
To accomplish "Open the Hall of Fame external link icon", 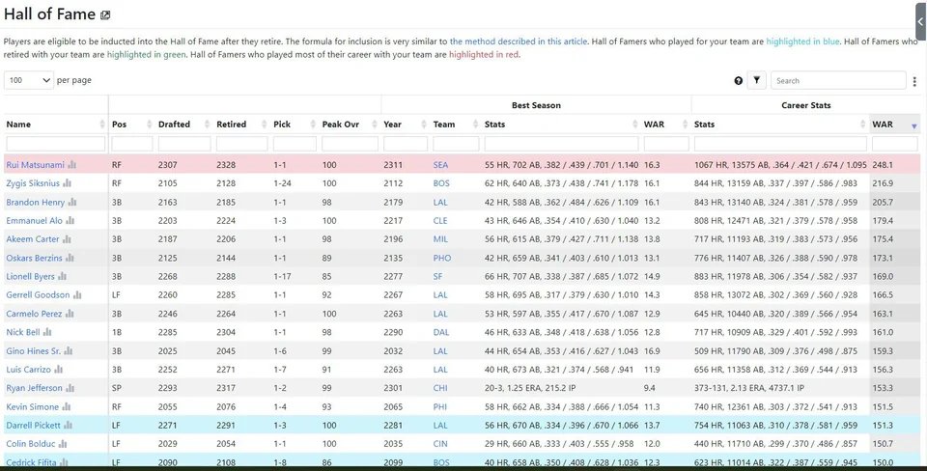I will coord(105,15).
